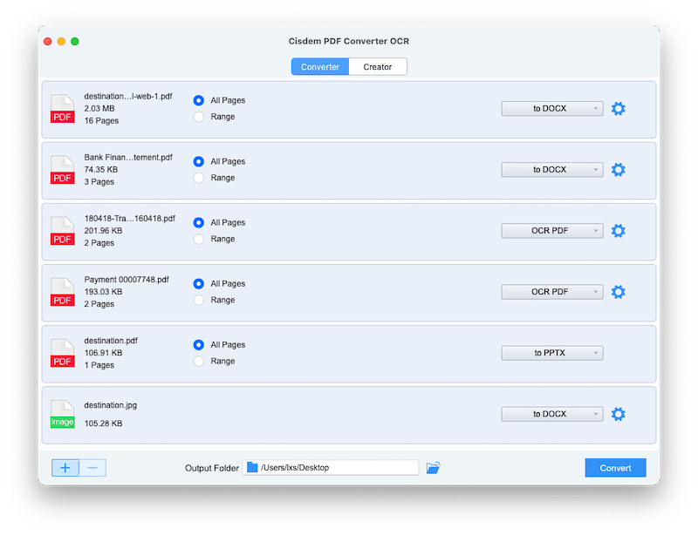Open settings gear for 180418-Tra...160418.pdf
This screenshot has height=535, width=698.
point(618,230)
